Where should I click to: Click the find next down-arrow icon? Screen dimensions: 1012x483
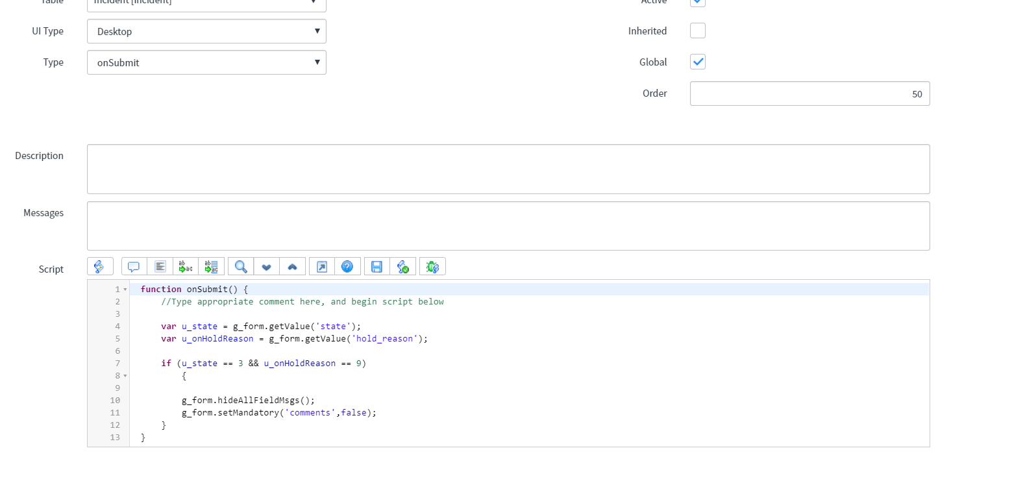(266, 266)
